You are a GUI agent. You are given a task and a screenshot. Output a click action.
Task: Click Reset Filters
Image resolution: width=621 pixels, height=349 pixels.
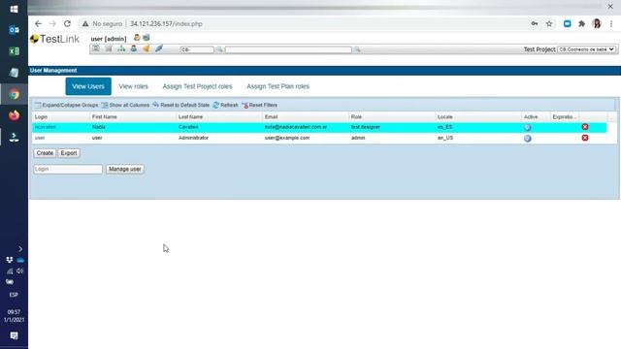point(259,106)
